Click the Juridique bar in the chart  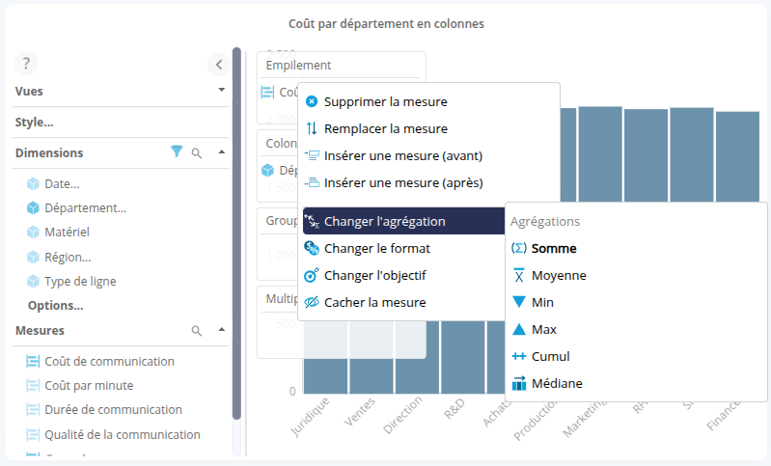point(326,376)
